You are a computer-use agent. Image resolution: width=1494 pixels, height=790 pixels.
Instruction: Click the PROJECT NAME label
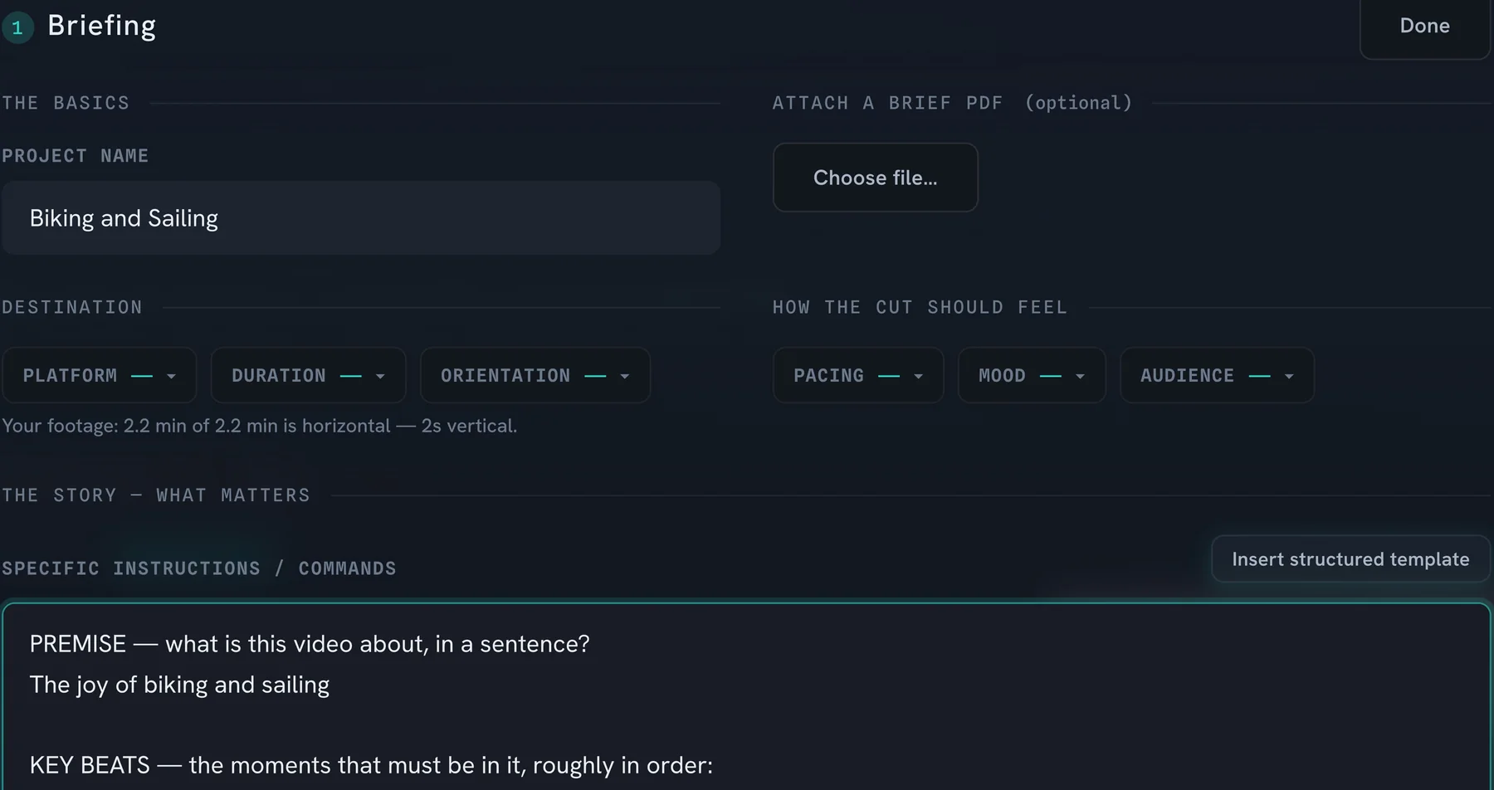tap(76, 156)
